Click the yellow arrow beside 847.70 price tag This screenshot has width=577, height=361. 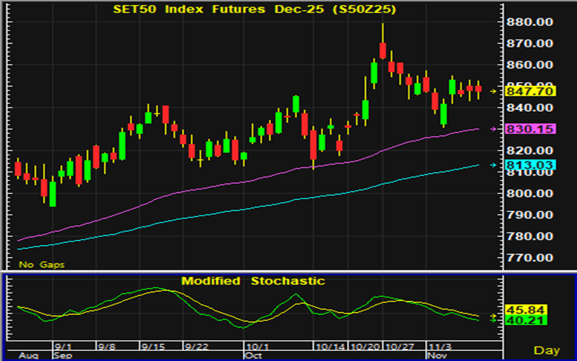(x=494, y=91)
